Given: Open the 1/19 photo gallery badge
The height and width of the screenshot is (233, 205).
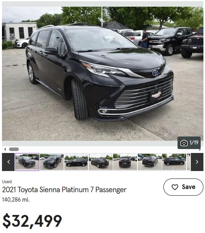Looking at the screenshot, I should [189, 143].
